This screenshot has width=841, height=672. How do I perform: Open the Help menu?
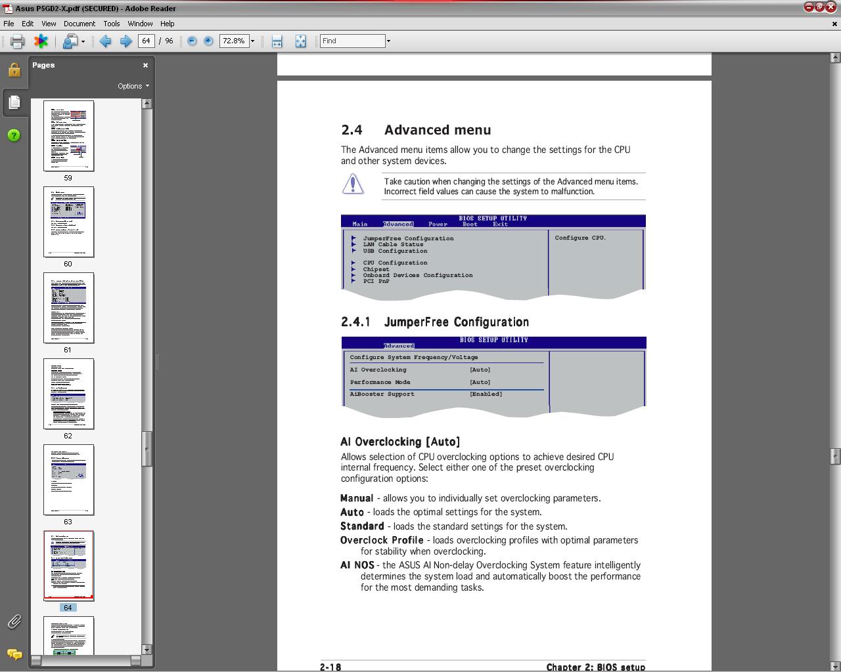pyautogui.click(x=168, y=24)
